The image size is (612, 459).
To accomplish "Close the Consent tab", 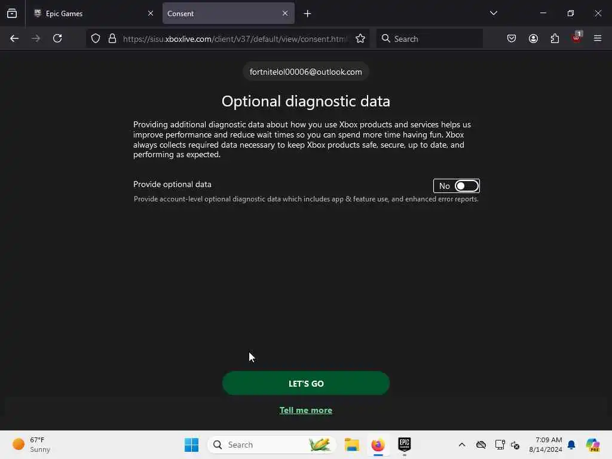I will [x=285, y=13].
